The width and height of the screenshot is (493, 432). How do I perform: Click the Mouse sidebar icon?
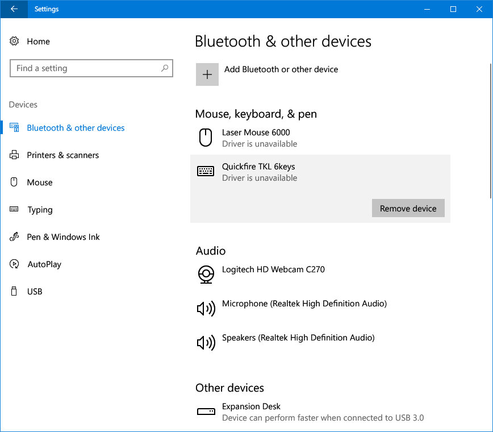click(14, 182)
